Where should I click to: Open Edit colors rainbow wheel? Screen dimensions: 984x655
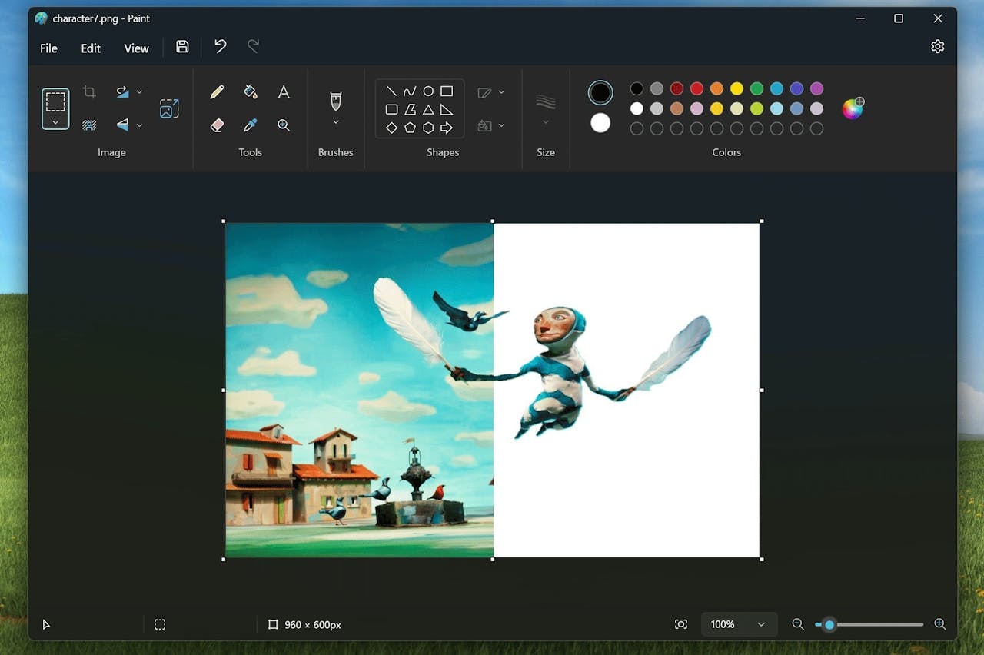(x=852, y=108)
